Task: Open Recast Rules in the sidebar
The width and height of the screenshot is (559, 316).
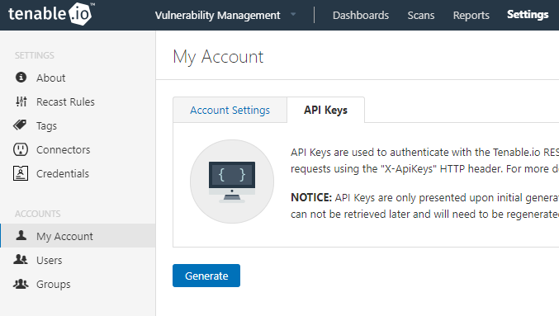Action: click(65, 101)
